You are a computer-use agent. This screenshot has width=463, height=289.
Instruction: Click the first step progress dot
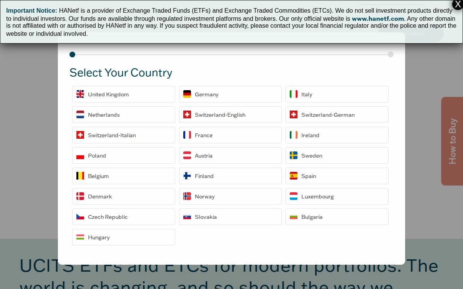tap(72, 54)
